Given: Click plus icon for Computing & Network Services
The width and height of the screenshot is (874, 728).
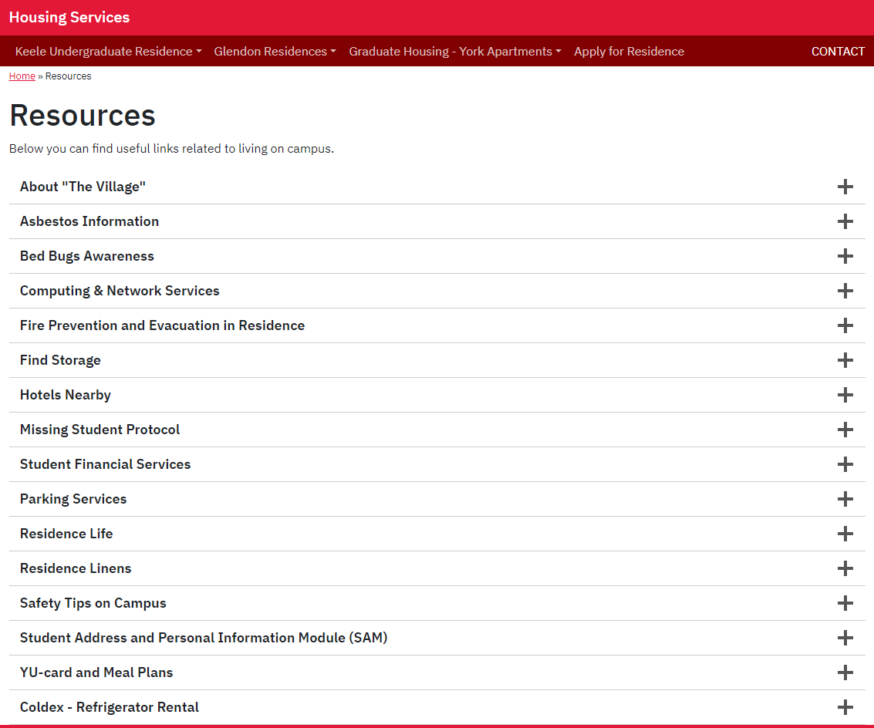Looking at the screenshot, I should coord(845,291).
